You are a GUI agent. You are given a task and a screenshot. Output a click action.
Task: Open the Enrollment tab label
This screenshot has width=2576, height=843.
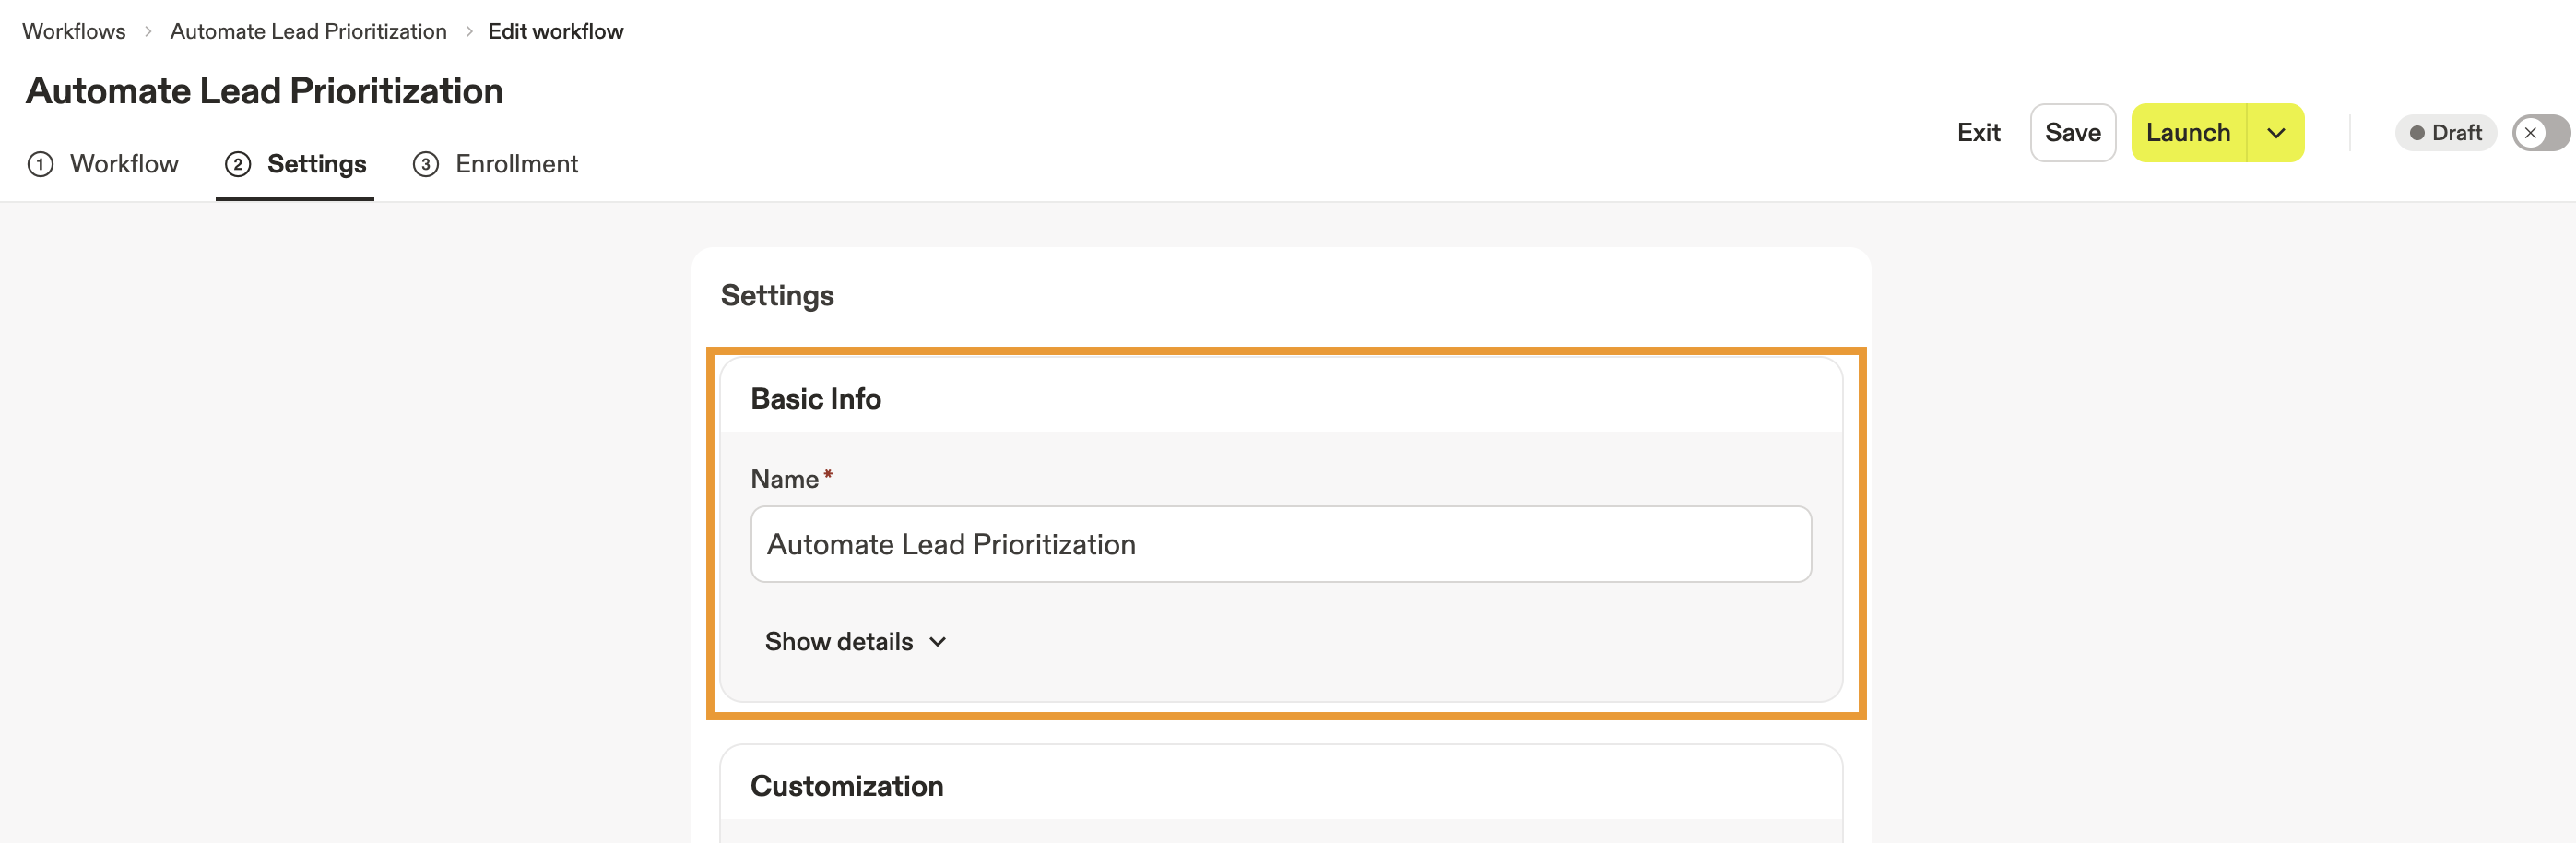pyautogui.click(x=516, y=164)
